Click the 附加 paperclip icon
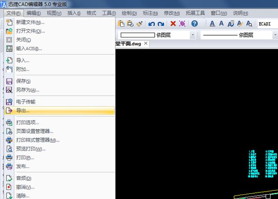 pos(9,69)
